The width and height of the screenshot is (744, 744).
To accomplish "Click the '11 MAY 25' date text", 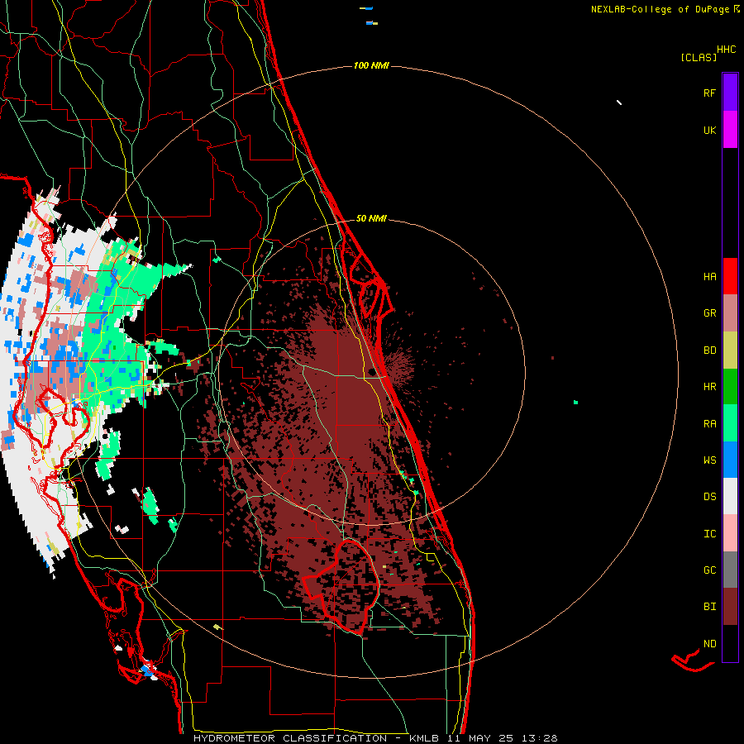I will pos(480,738).
